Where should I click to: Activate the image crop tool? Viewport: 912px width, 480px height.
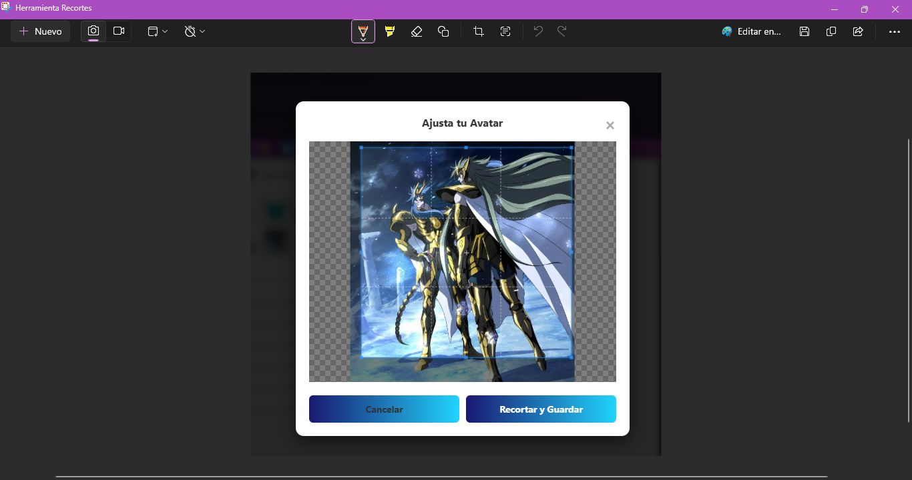click(x=479, y=31)
